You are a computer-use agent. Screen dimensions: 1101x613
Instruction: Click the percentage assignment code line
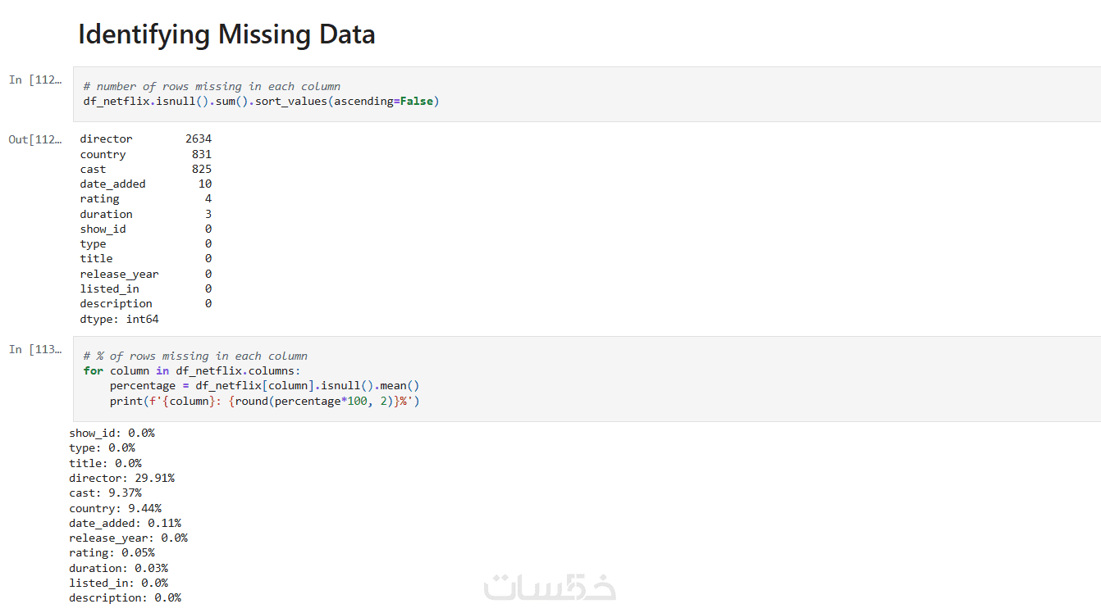pyautogui.click(x=264, y=385)
